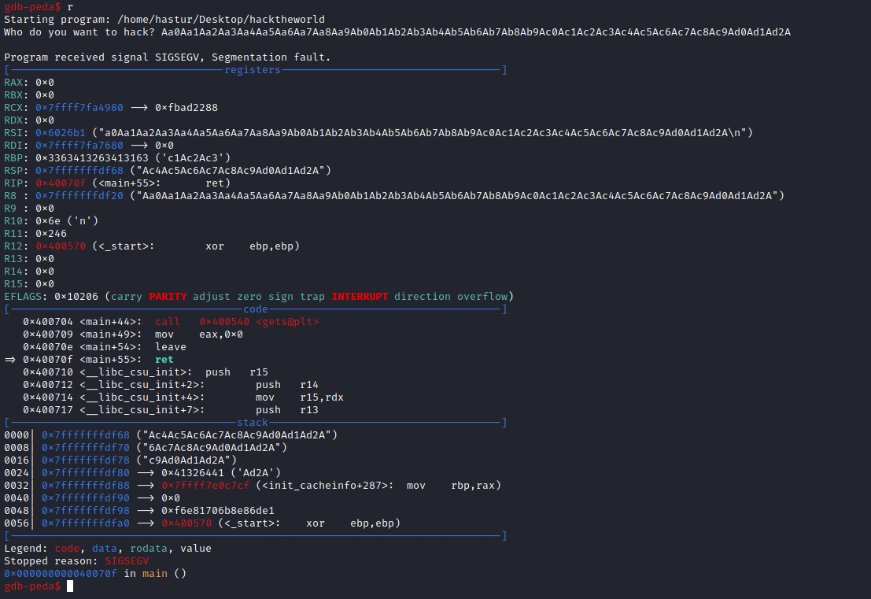Click the stack section header
871x599 pixels.
(253, 423)
